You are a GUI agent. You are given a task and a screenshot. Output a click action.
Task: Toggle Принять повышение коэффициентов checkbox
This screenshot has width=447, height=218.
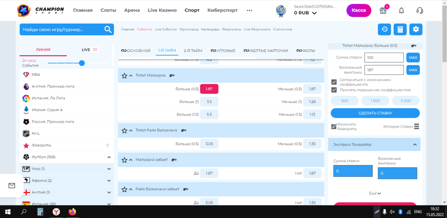click(334, 90)
